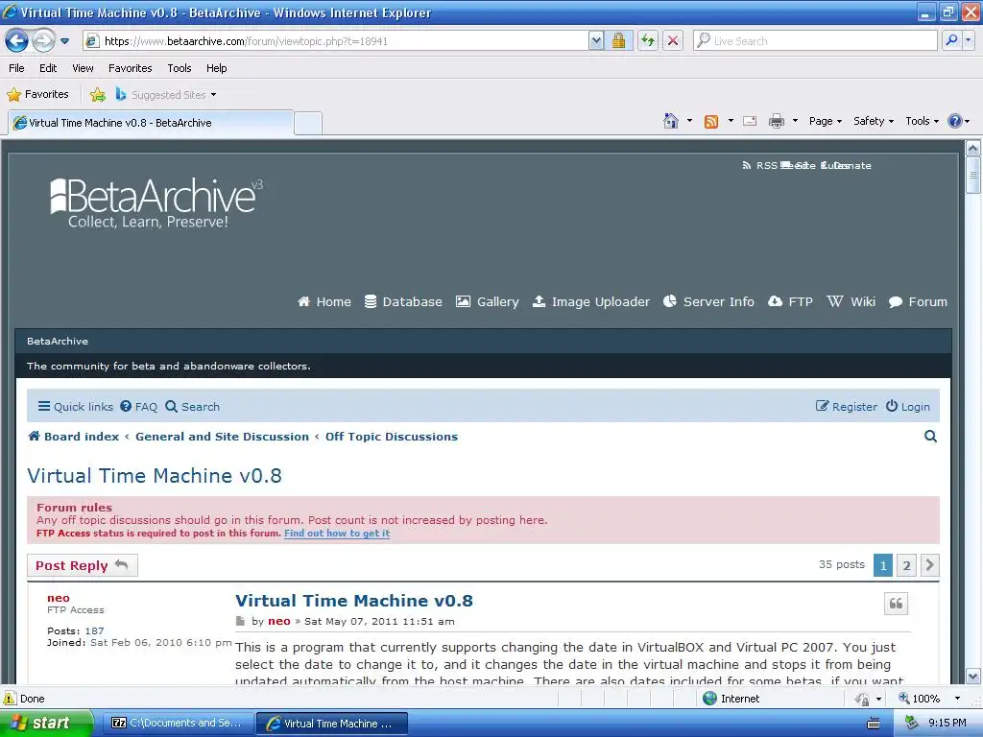Open the Edit menu
Viewport: 983px width, 737px height.
[x=48, y=68]
